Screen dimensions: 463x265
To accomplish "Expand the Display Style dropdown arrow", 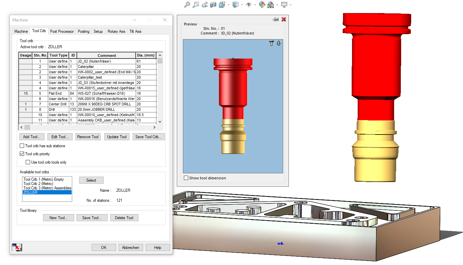I will (242, 5).
